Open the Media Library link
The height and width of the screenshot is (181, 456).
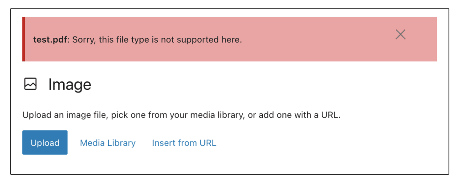tap(108, 143)
